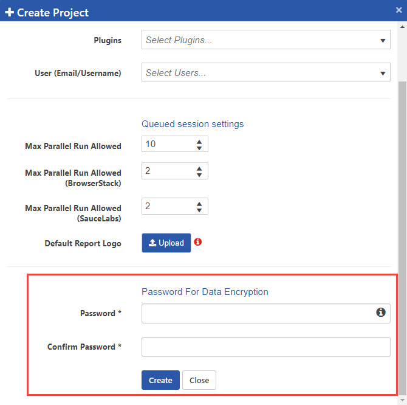Viewport: 407px width, 405px height.
Task: Click the red info icon beside Upload
Action: (x=197, y=242)
